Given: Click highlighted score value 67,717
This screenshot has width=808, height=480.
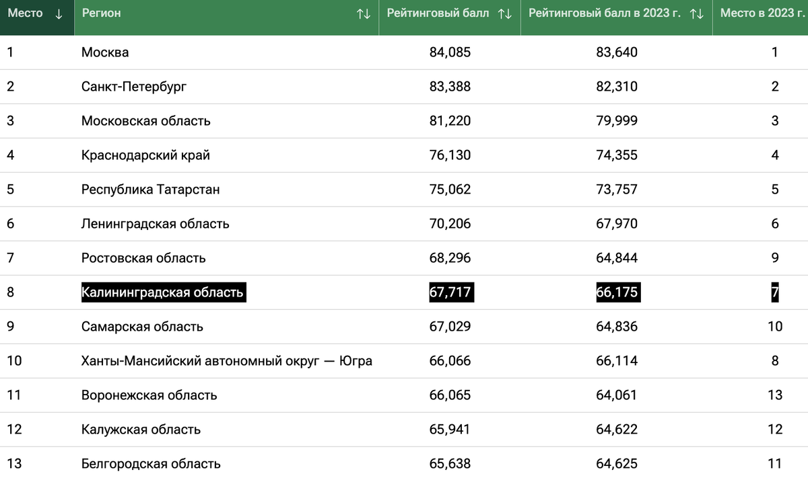Looking at the screenshot, I should [x=451, y=292].
